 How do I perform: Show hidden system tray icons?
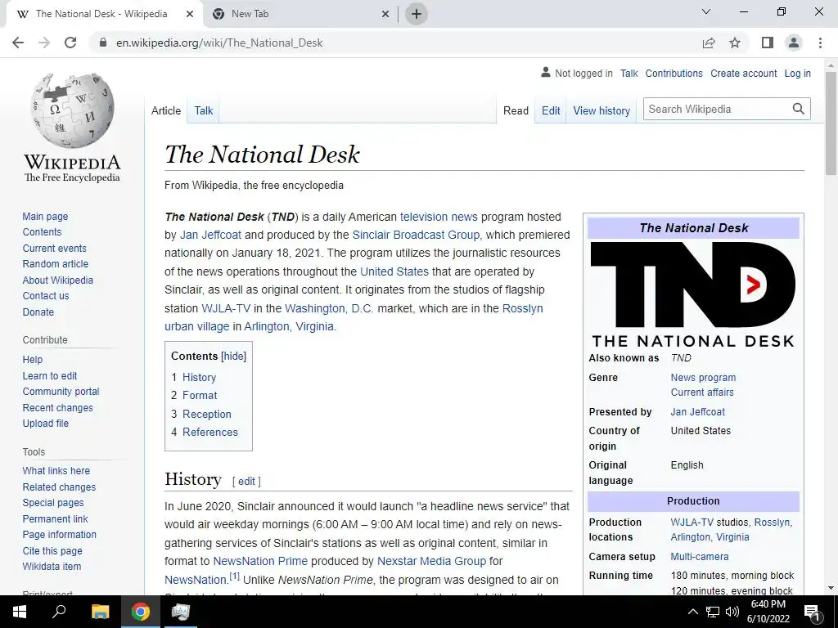pyautogui.click(x=692, y=612)
